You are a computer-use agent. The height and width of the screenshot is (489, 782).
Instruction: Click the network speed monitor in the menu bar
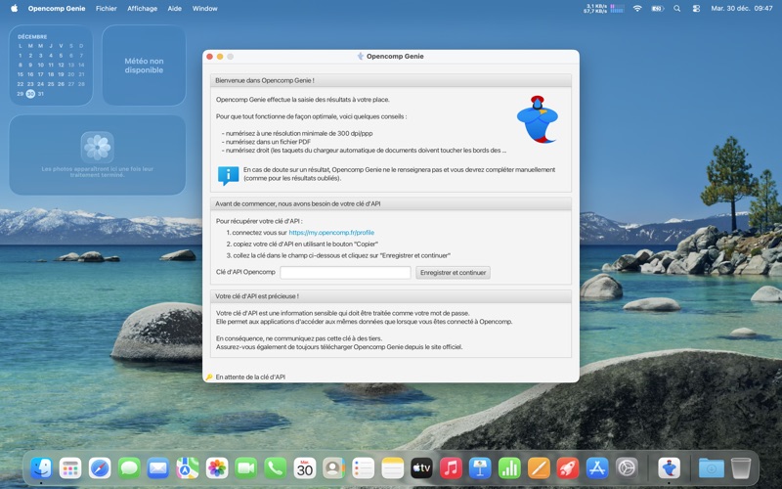tap(603, 9)
